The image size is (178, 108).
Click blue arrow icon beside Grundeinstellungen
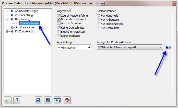[12, 11]
